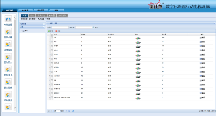
Task: Open the 信息管理 sidebar icon
Action: [8, 44]
